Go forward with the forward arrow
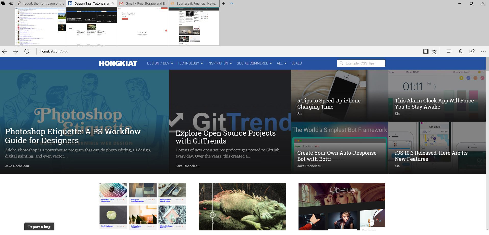This screenshot has width=489, height=235. point(16,51)
